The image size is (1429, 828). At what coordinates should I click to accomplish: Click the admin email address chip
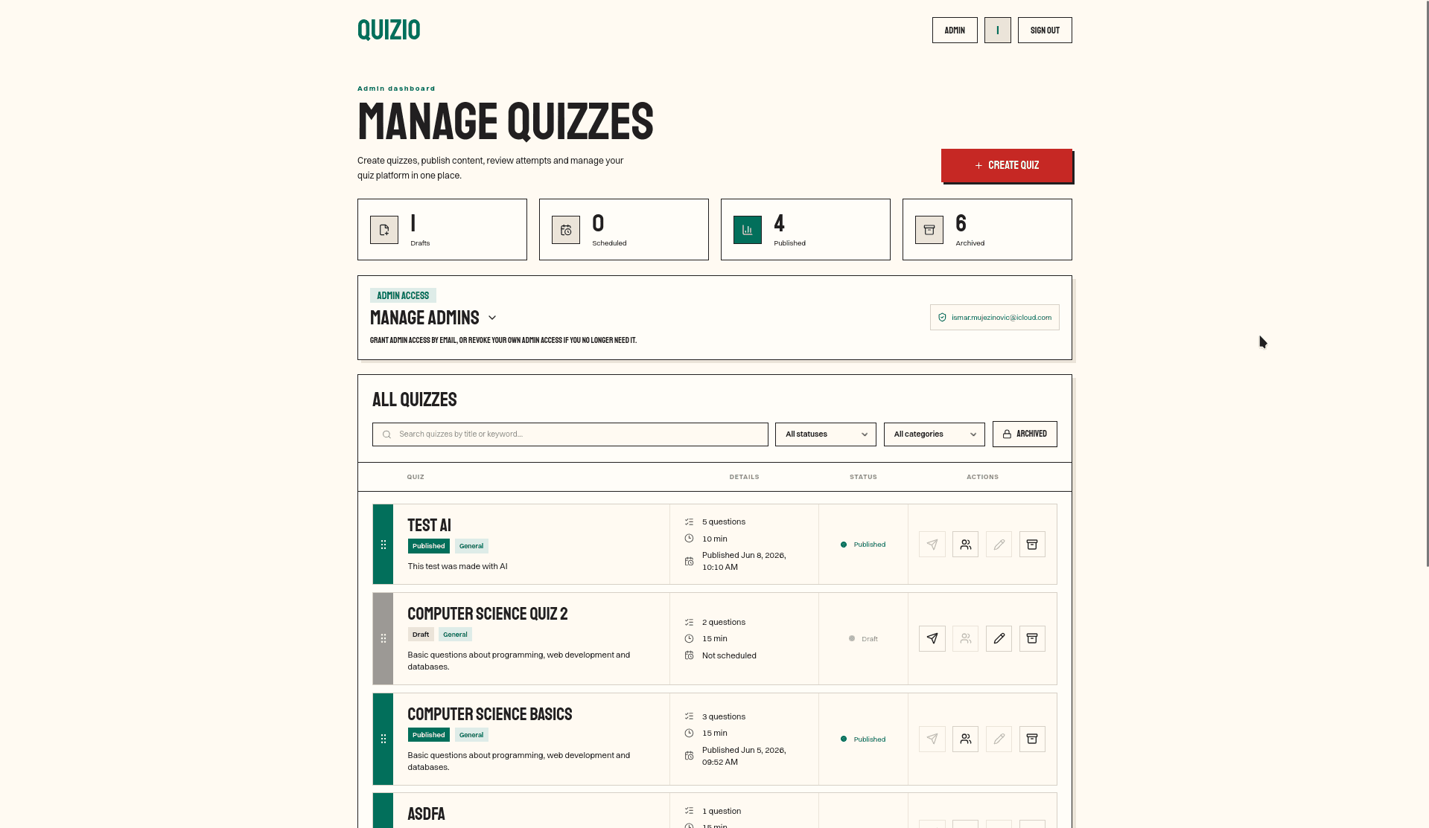click(x=995, y=318)
